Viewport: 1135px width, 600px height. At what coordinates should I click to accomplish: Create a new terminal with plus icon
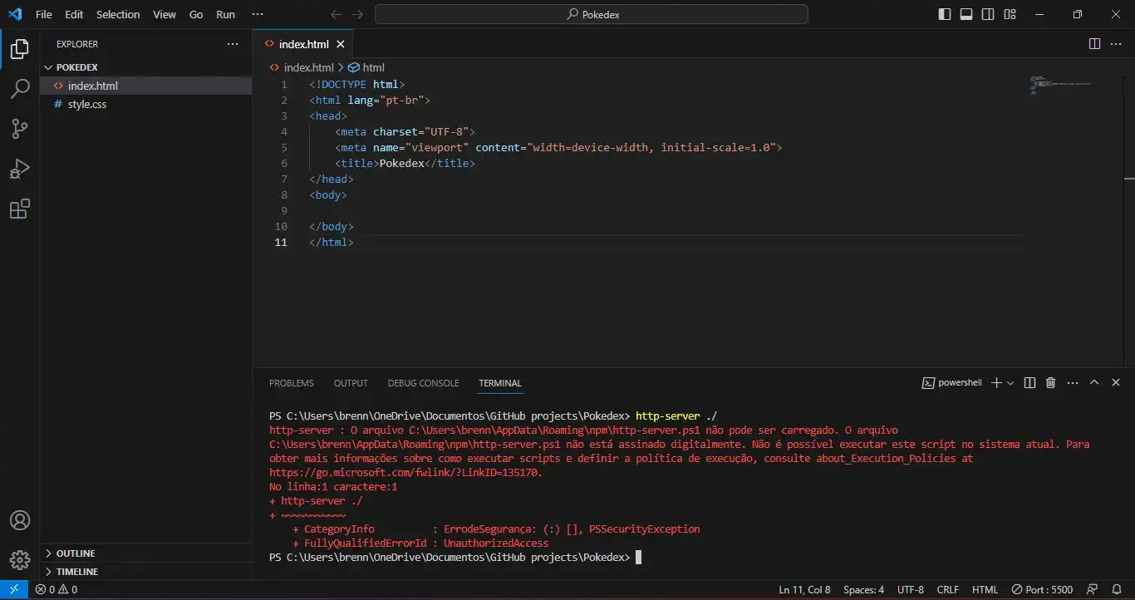(996, 383)
